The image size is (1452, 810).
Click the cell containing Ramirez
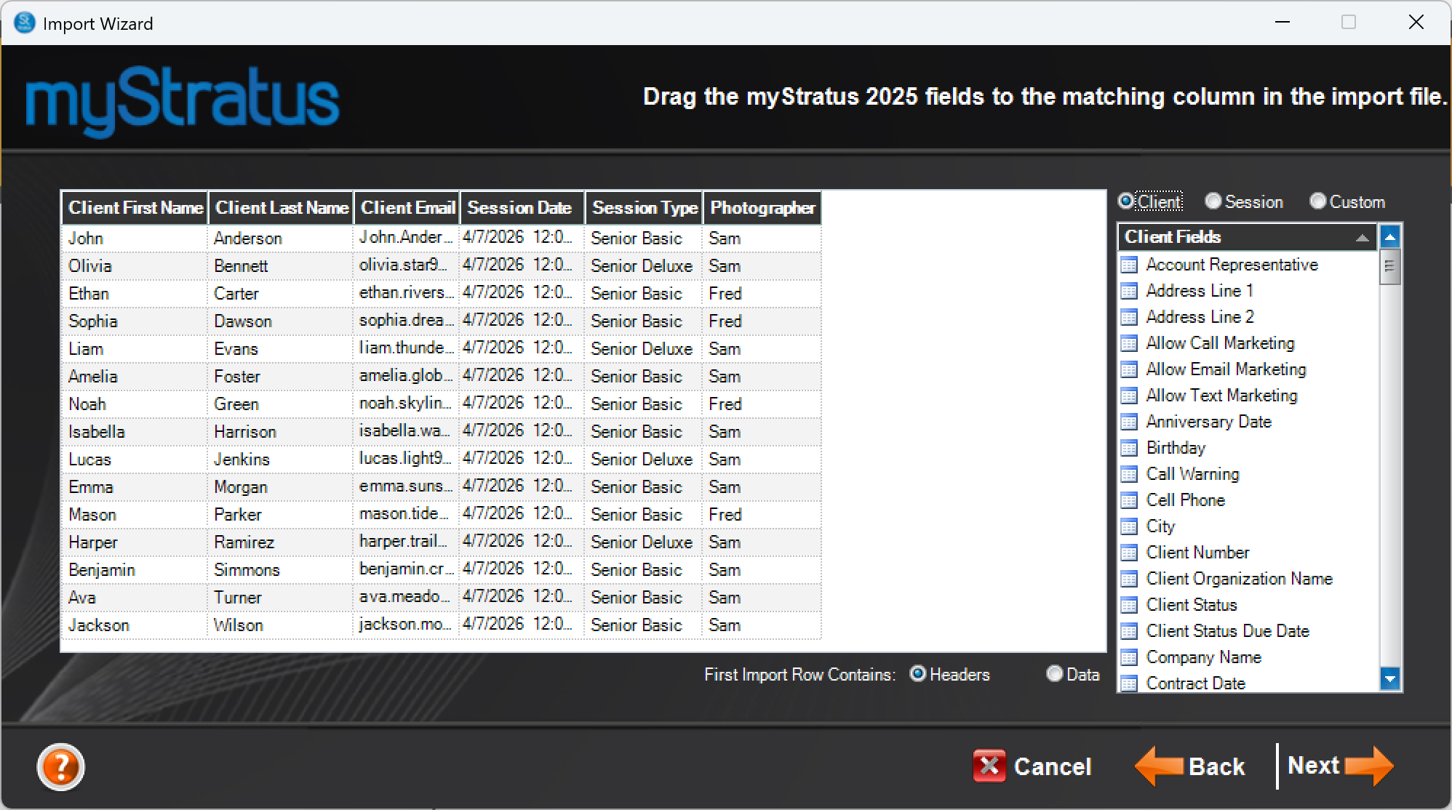(281, 542)
